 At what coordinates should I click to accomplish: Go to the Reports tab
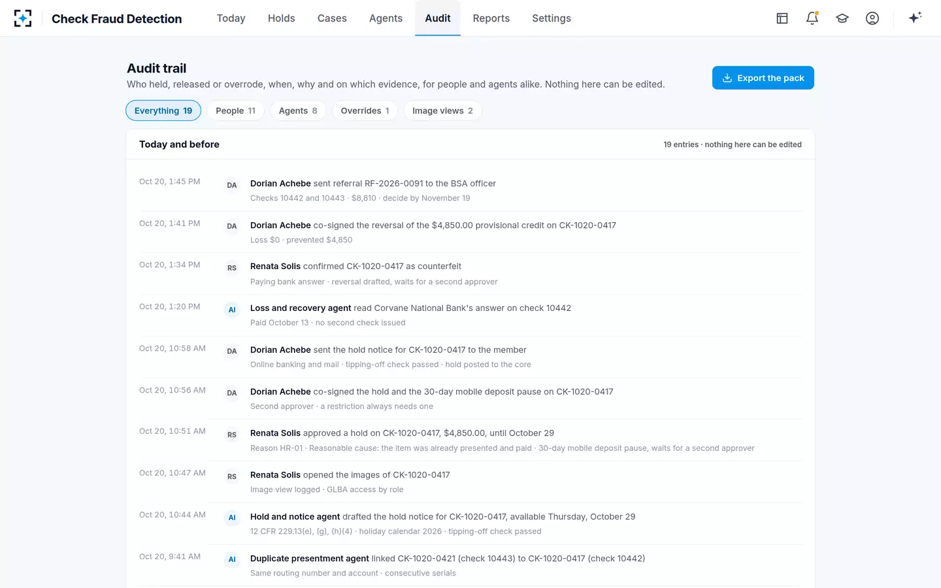(x=491, y=18)
